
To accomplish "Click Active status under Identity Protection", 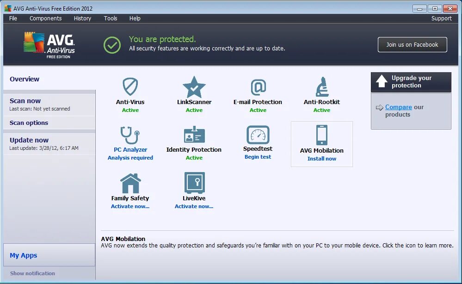I will [194, 158].
